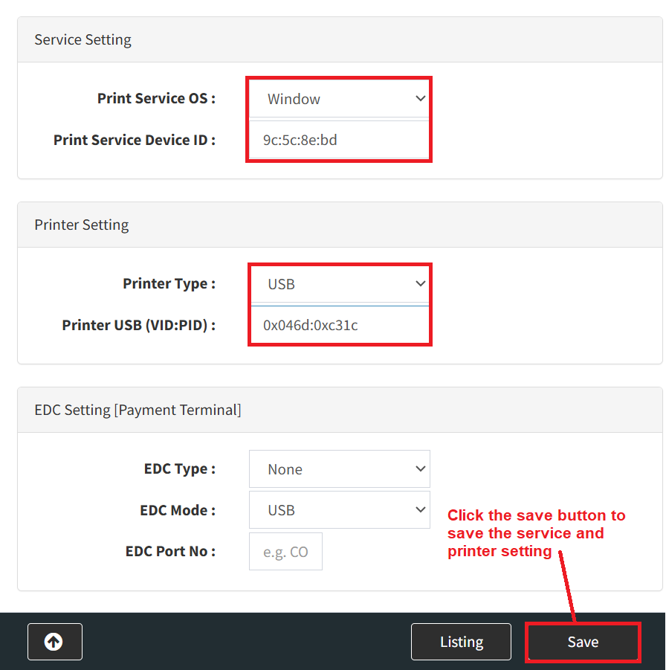
Task: Open the Print Service OS dropdown
Action: [x=339, y=99]
